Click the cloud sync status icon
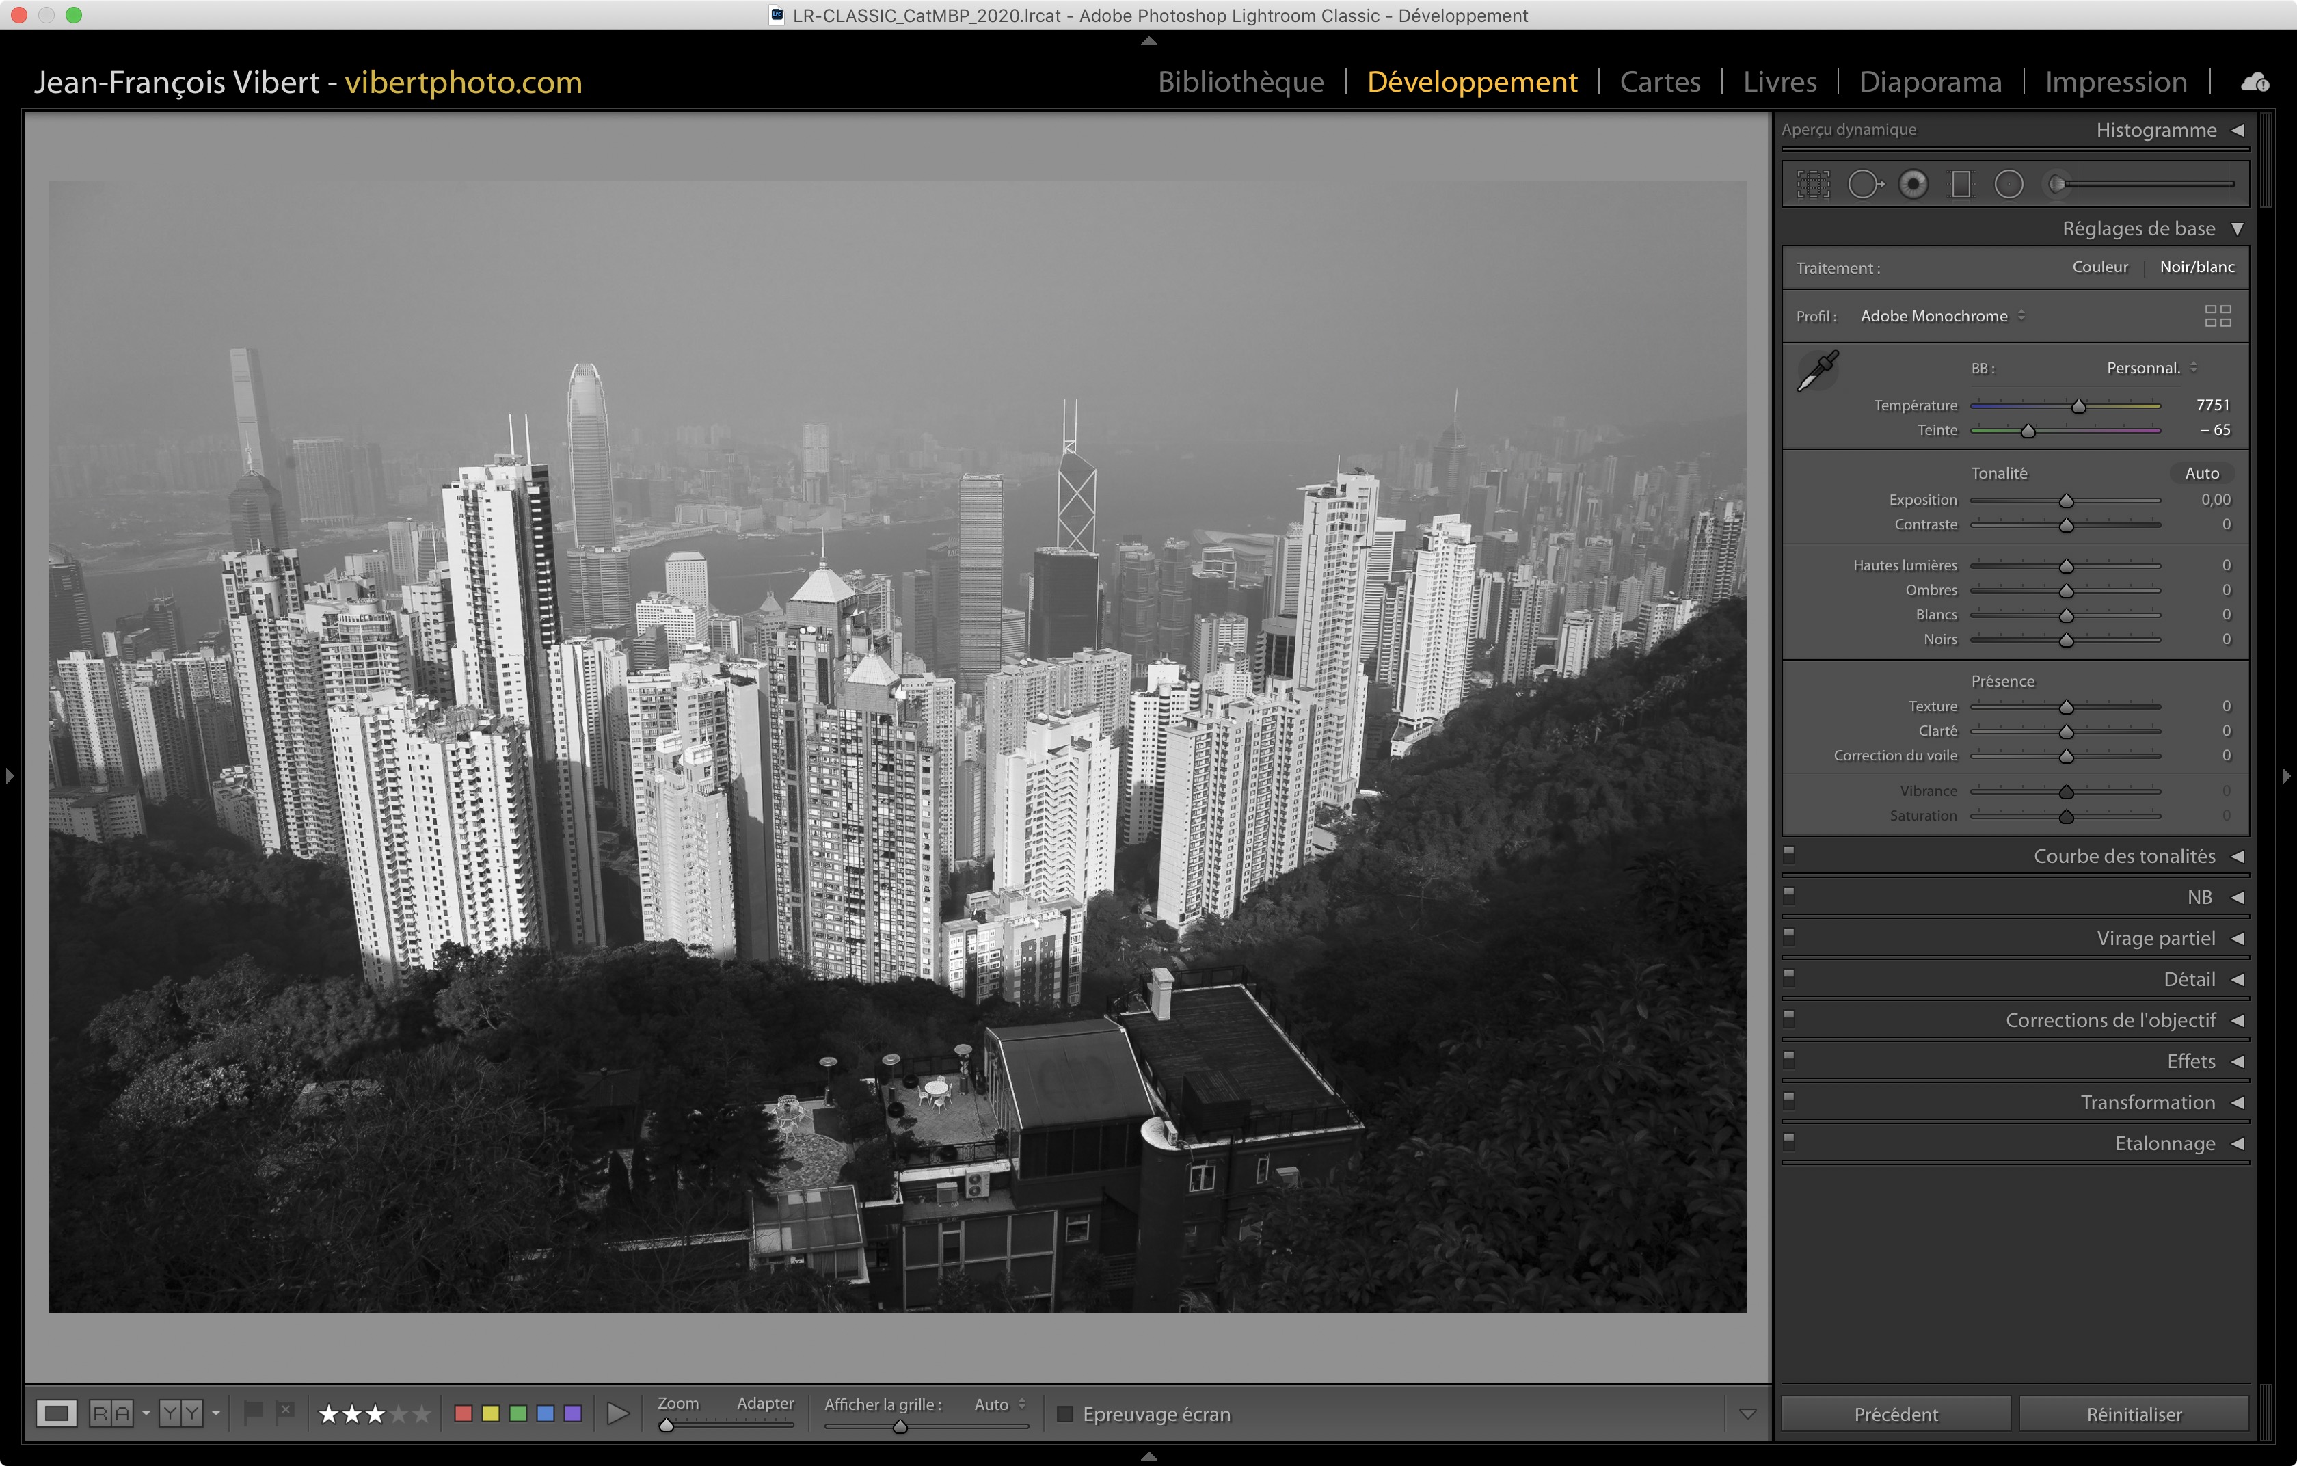The image size is (2297, 1466). click(x=2255, y=82)
